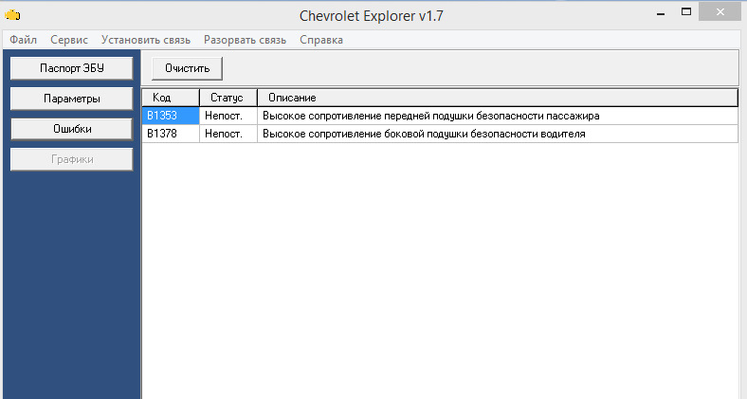Click Непост. status of B1353 row
This screenshot has height=399, width=747.
[228, 116]
